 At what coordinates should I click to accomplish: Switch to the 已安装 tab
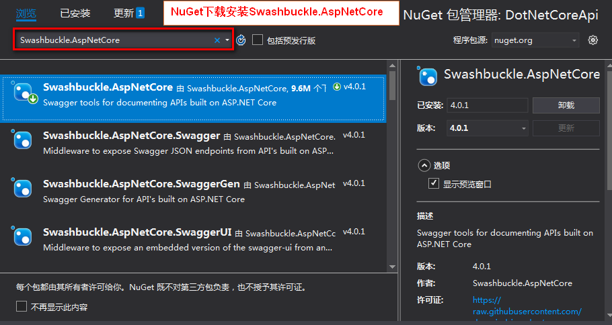coord(75,13)
